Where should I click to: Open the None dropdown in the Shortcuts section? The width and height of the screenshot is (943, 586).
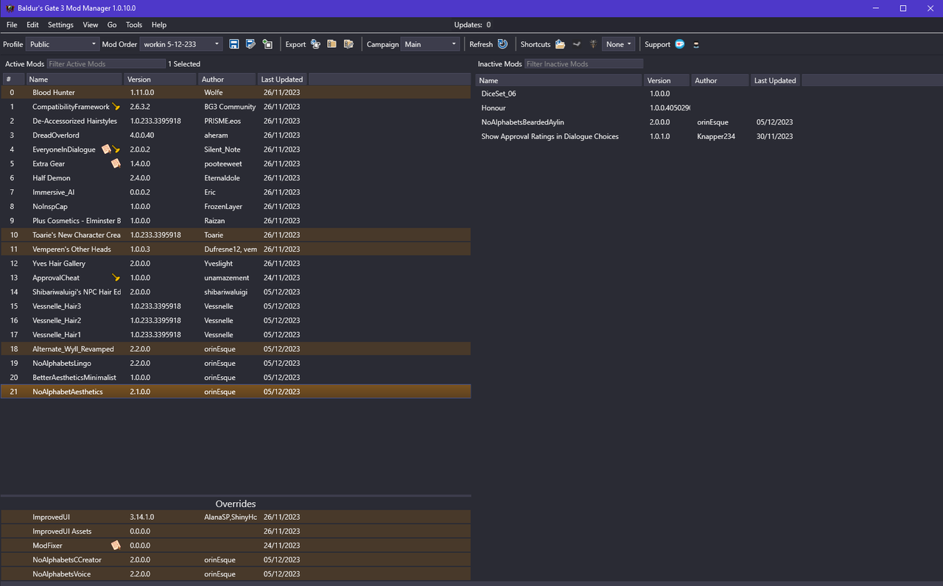pyautogui.click(x=619, y=44)
